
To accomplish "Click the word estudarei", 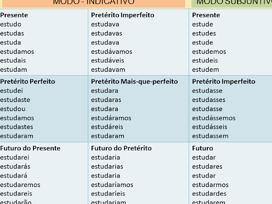I will [x=15, y=158].
